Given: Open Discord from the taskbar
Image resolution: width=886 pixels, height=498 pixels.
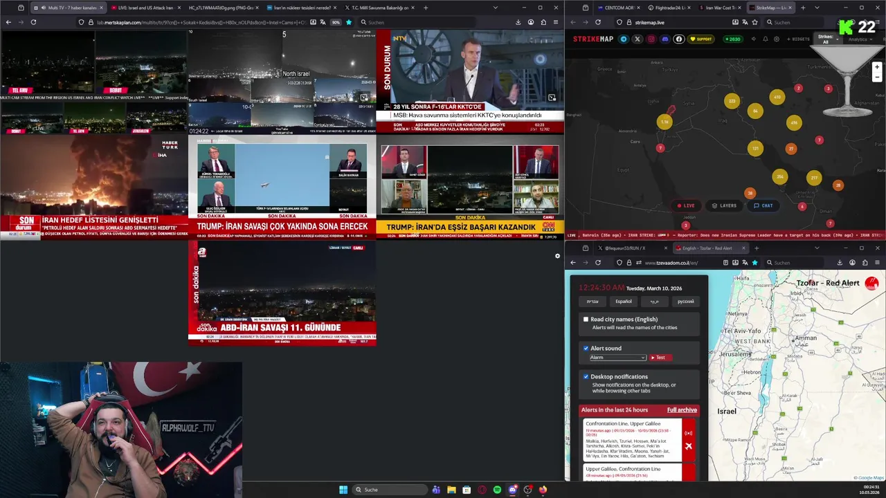Looking at the screenshot, I should tap(512, 490).
